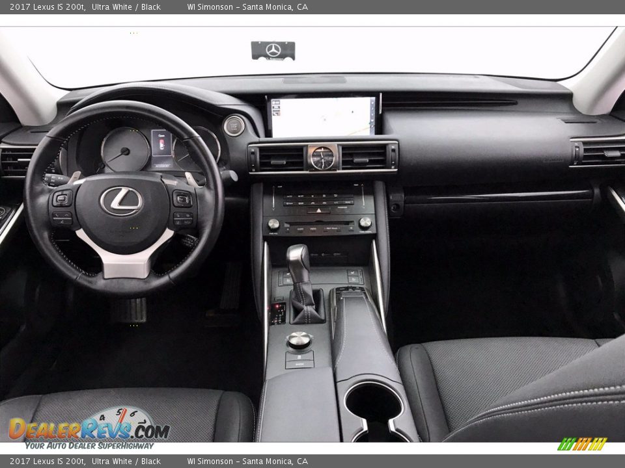Click the brake pedal

(x=130, y=310)
